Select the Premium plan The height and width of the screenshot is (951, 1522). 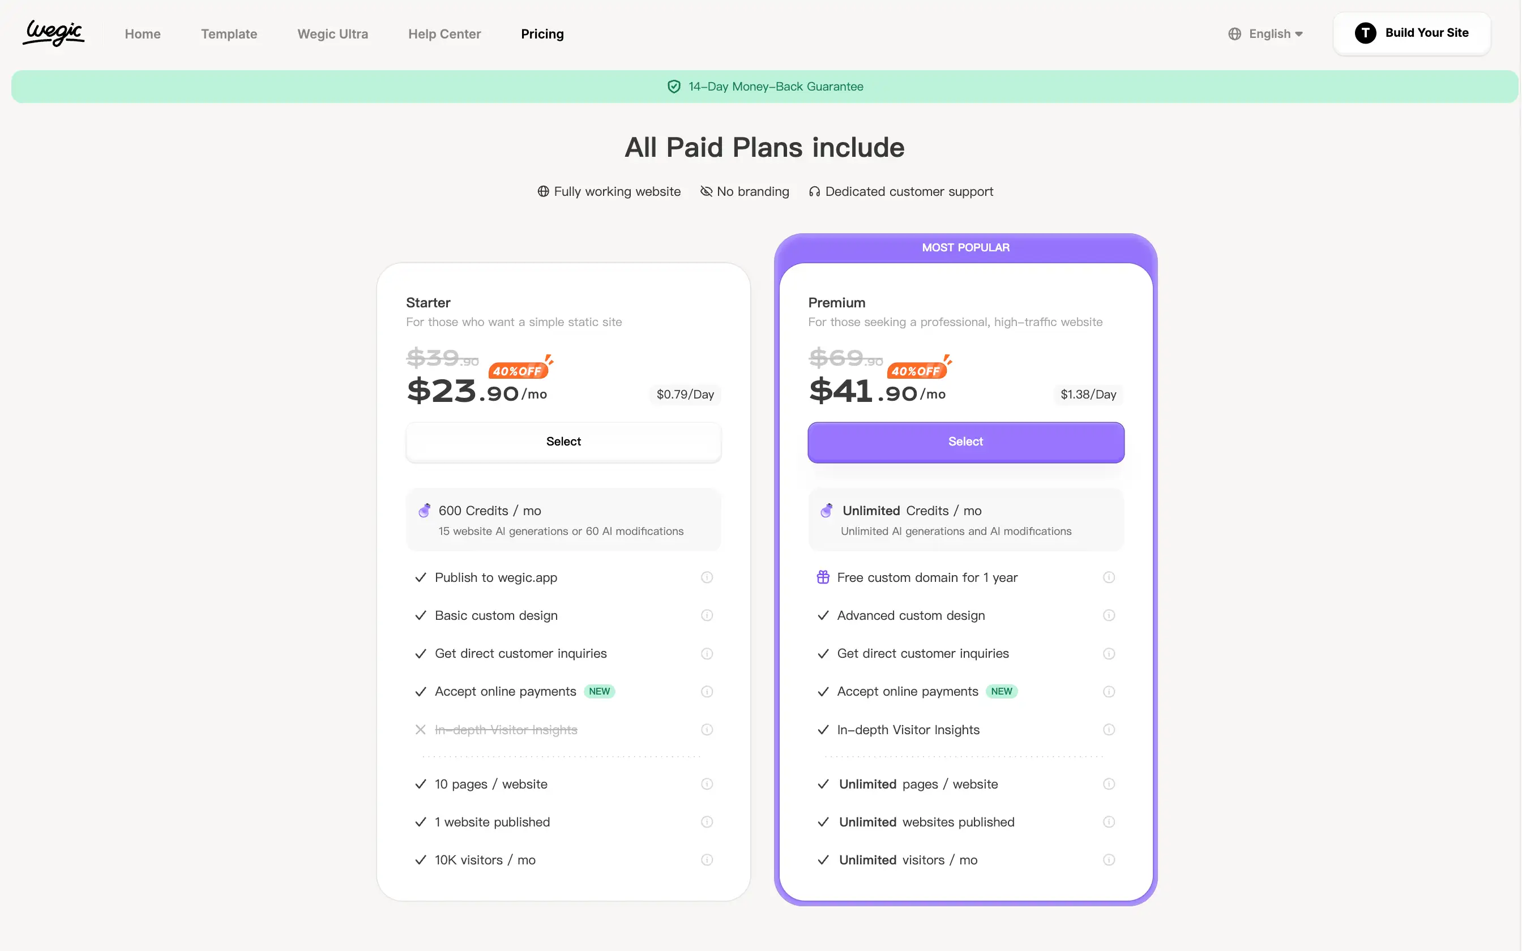965,442
